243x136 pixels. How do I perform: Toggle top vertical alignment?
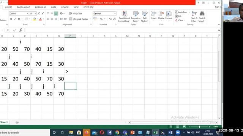pyautogui.click(x=48, y=14)
